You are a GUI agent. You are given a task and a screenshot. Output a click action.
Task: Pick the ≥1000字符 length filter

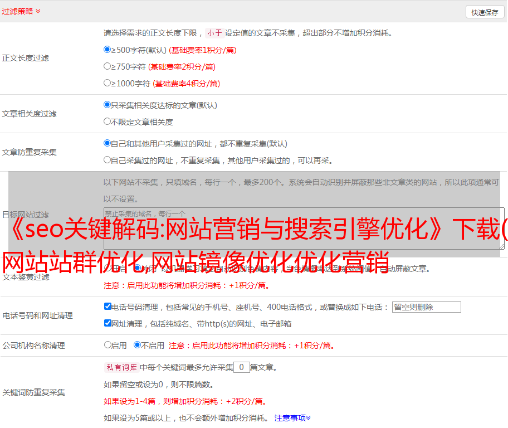[x=108, y=83]
